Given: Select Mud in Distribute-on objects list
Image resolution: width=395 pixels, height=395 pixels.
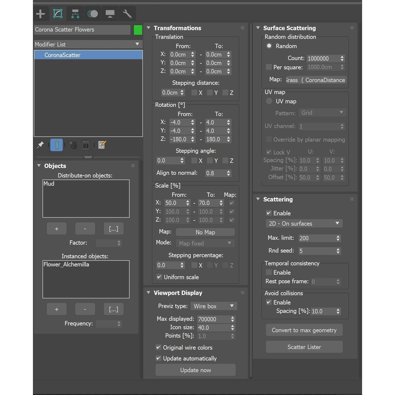Looking at the screenshot, I should pos(49,184).
